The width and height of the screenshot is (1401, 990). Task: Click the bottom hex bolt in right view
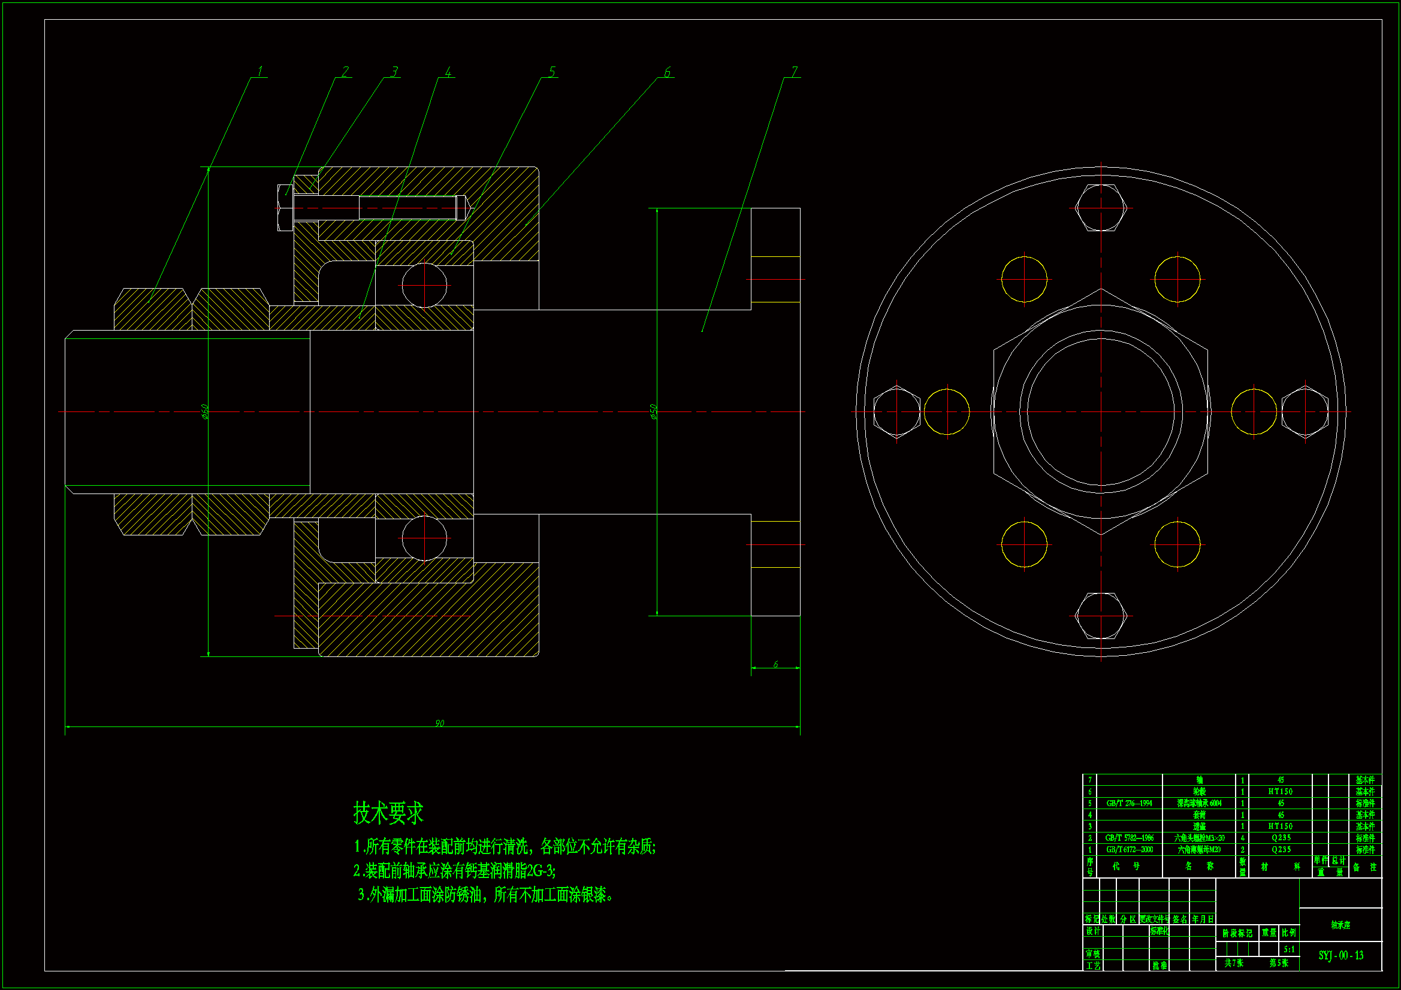click(1101, 616)
